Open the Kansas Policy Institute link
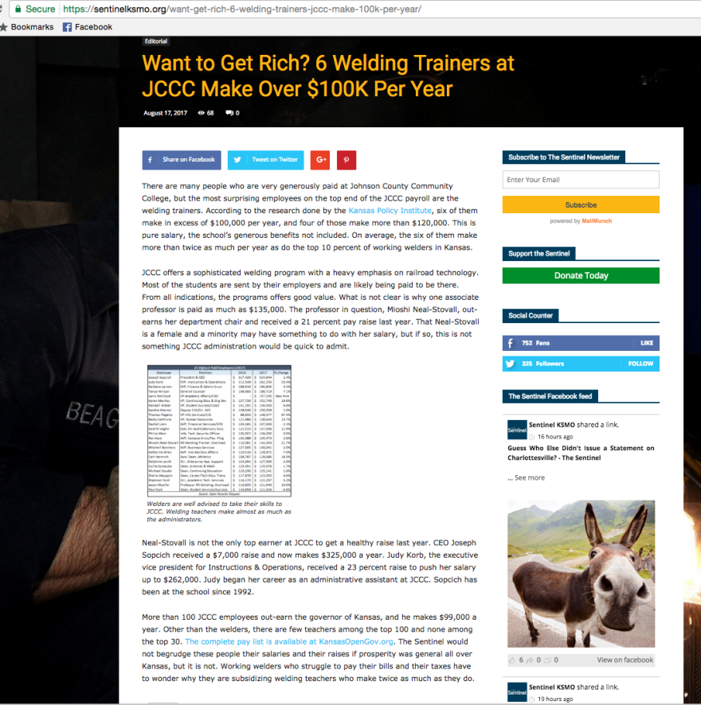Viewport: 701px width, 705px height. pos(390,210)
